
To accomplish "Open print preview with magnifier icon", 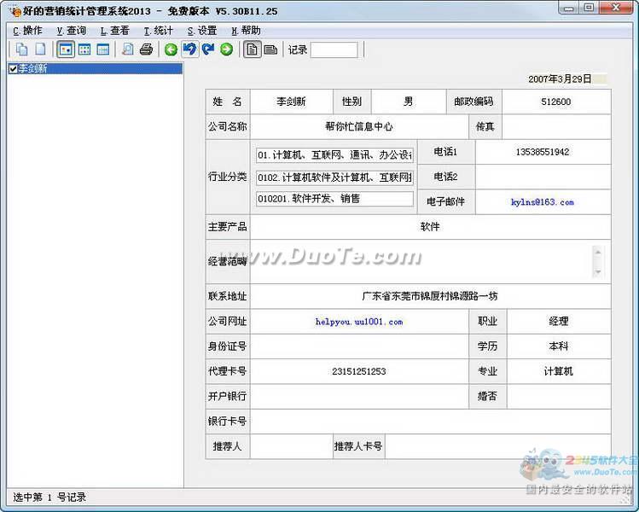I will 128,49.
